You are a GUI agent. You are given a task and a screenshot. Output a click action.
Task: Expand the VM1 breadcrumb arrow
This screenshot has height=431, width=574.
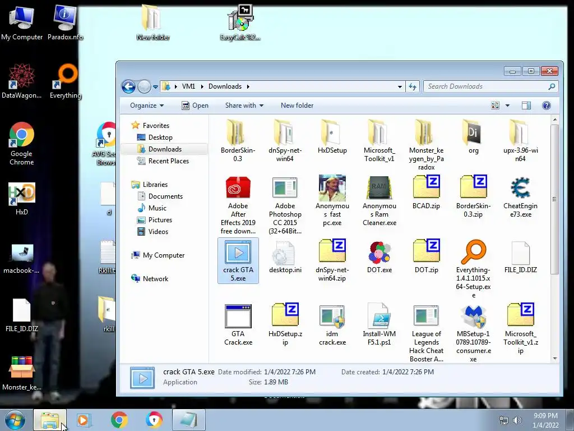pyautogui.click(x=202, y=86)
